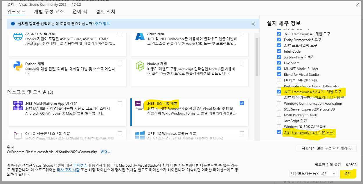Image resolution: width=363 pixels, height=184 pixels.
Task: Uncheck the .NET desktop development workload
Action: [x=242, y=103]
